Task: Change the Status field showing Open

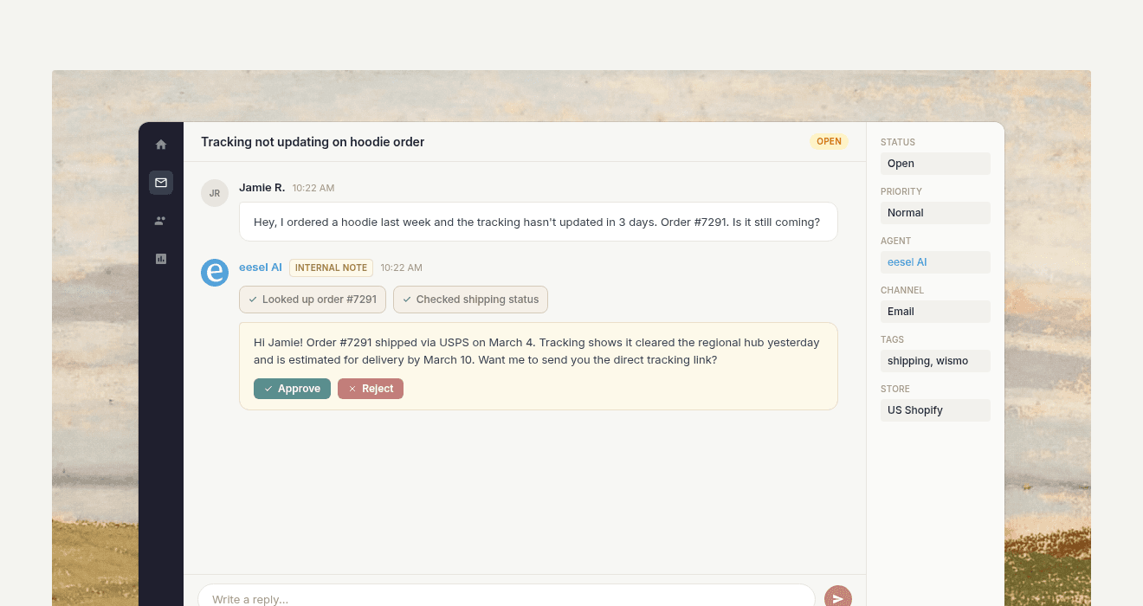Action: coord(935,164)
